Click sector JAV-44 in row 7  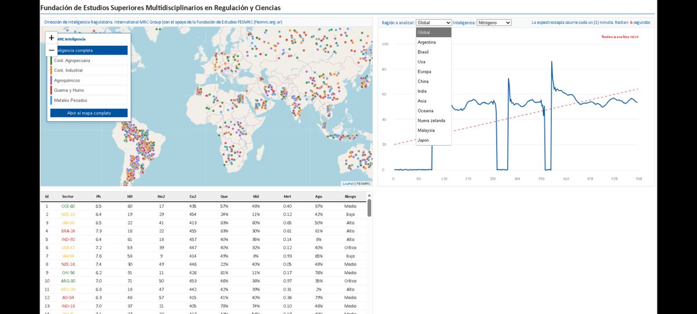pos(68,255)
